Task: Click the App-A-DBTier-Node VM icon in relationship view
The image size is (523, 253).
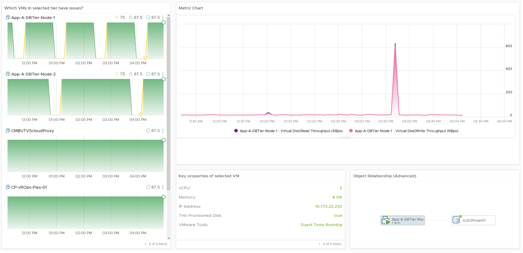Action: click(x=386, y=221)
